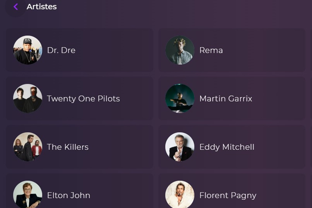
Task: Click Rema's profile picture
Action: click(180, 50)
